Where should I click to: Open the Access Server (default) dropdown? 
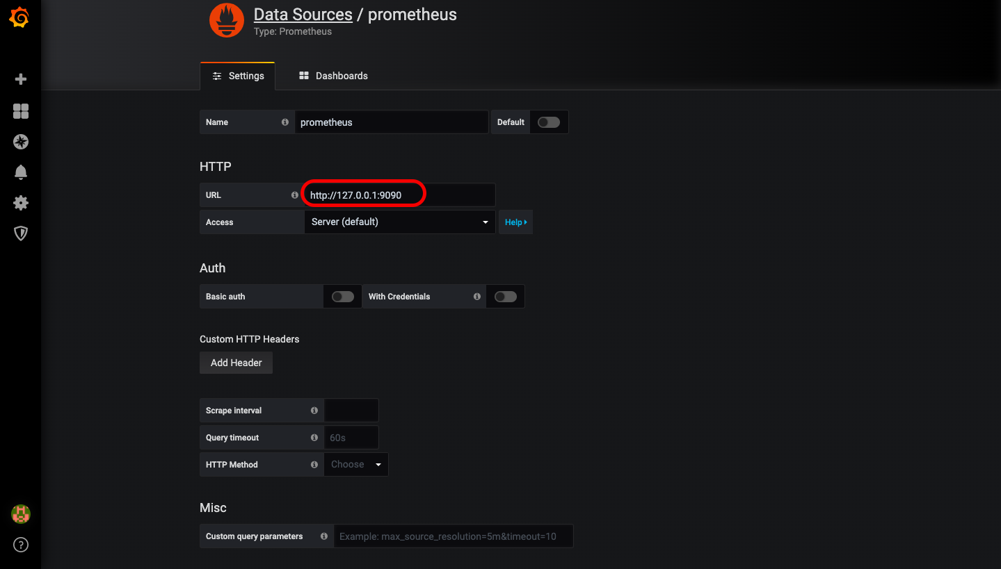pos(399,222)
